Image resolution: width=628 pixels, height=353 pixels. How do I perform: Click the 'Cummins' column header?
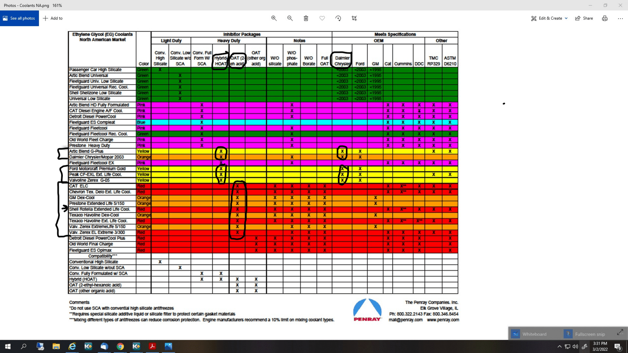(403, 64)
